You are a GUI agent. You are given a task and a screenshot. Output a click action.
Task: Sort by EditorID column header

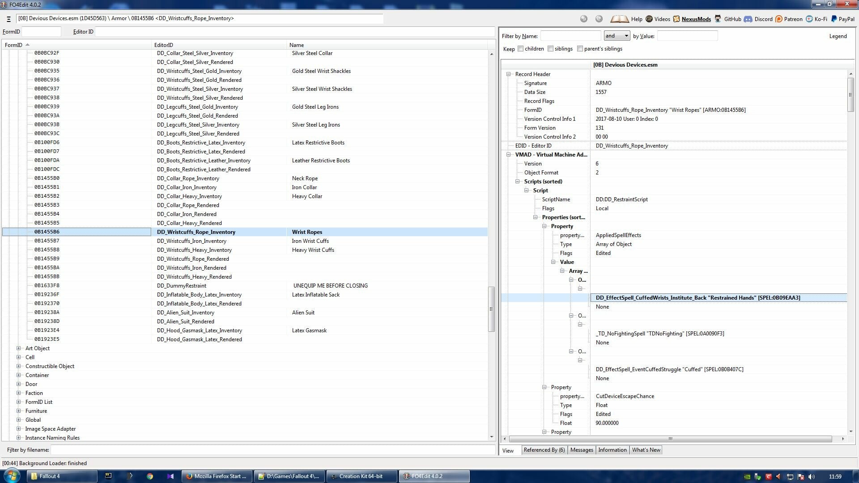(219, 45)
